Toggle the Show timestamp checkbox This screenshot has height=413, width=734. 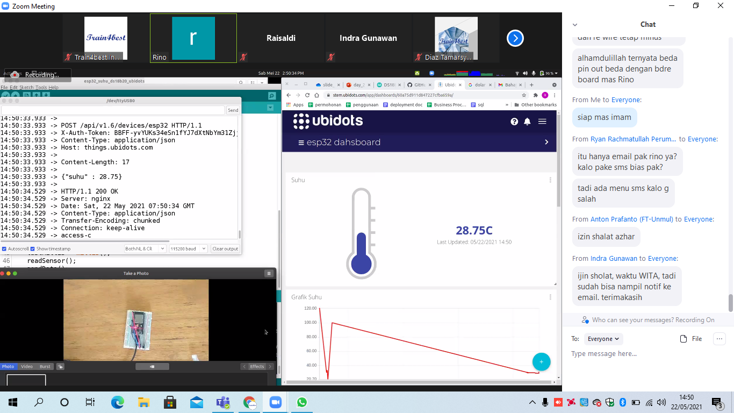click(33, 249)
